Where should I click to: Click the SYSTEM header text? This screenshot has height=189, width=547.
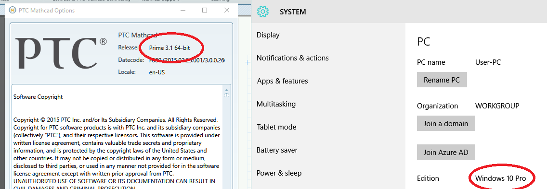(x=293, y=12)
